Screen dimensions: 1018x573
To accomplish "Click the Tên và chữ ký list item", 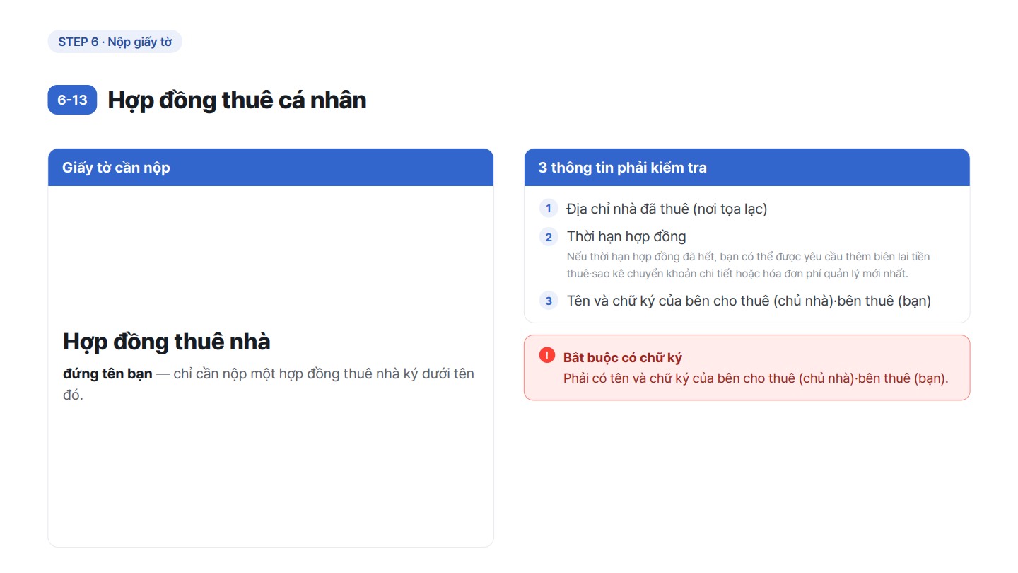I will click(x=749, y=301).
